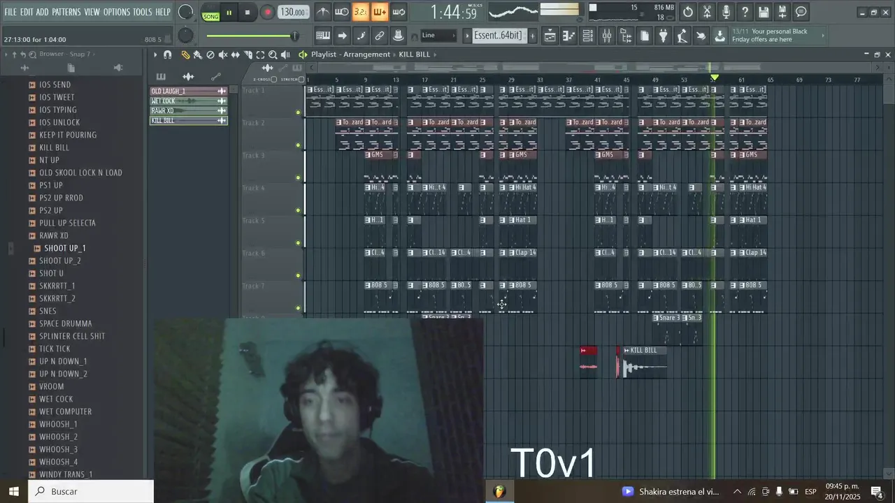The width and height of the screenshot is (895, 503).
Task: Select RAWR XD clip in picker panel
Action: tap(189, 110)
